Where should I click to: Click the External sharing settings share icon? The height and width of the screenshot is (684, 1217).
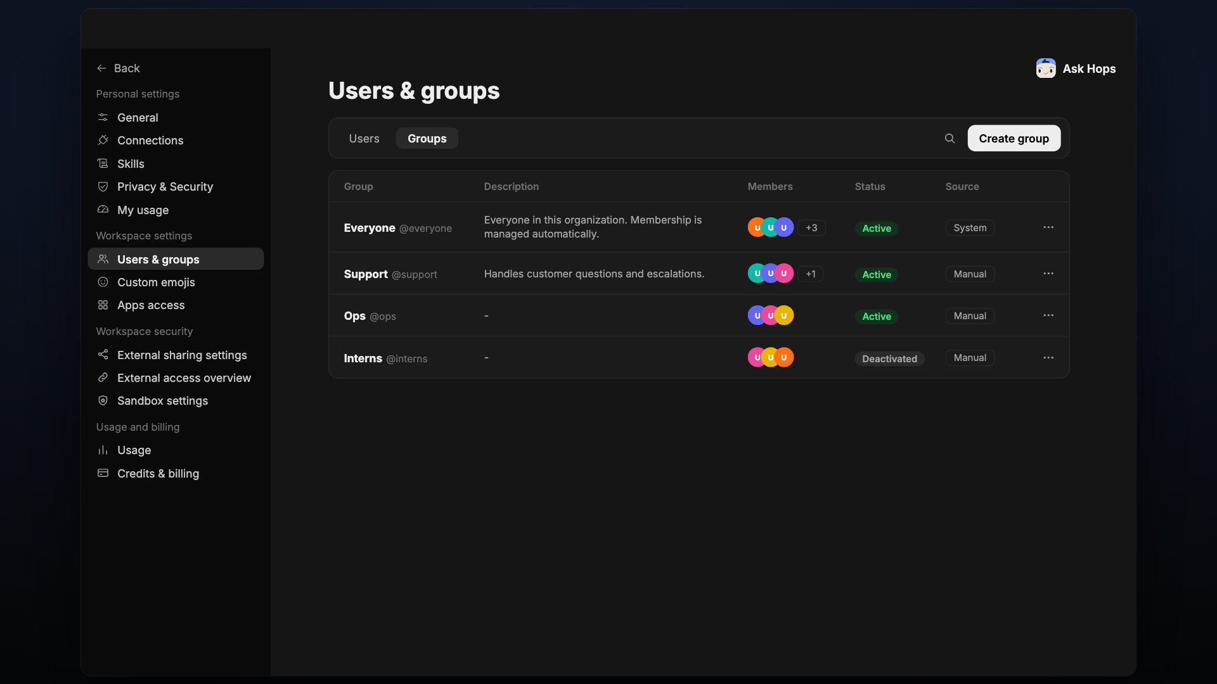click(103, 355)
